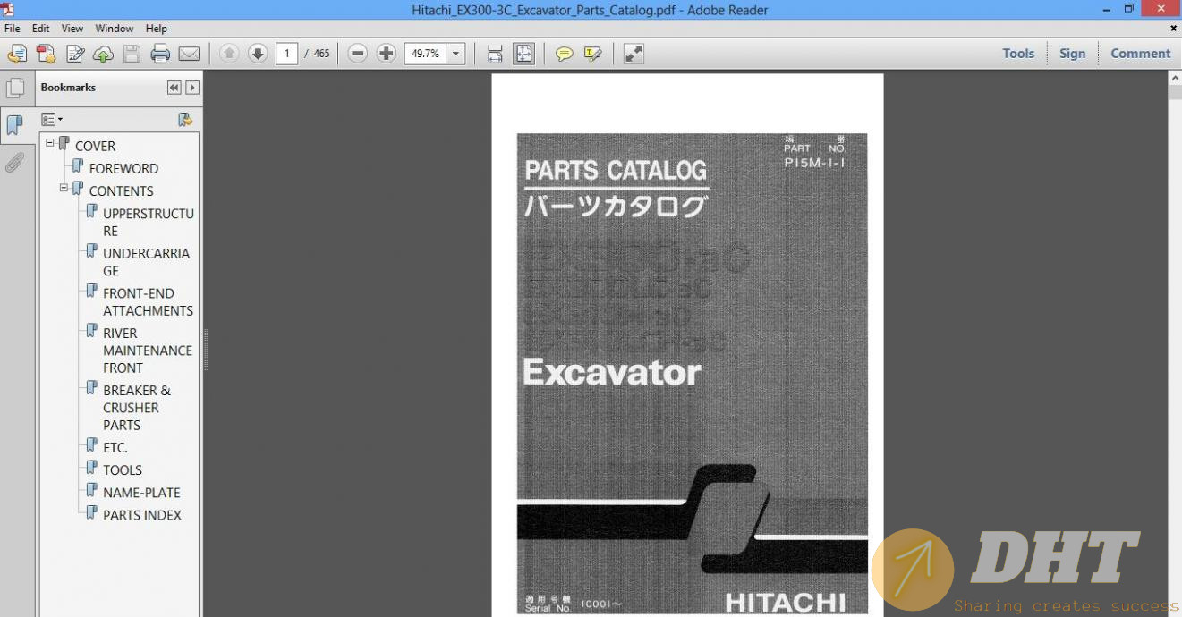Open the Window menu
1182x617 pixels.
(x=115, y=29)
